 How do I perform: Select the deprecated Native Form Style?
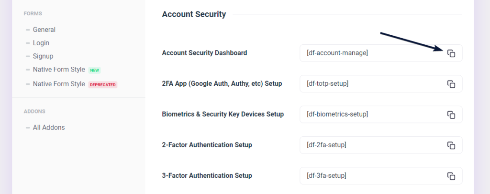pos(59,84)
